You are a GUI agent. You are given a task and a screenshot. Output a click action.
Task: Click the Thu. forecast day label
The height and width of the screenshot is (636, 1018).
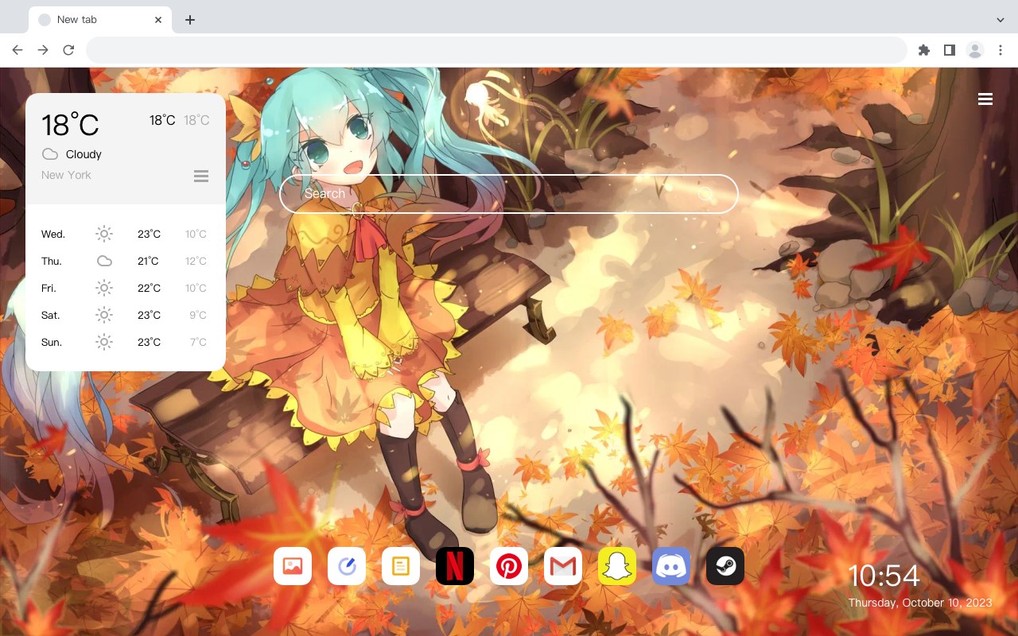(52, 261)
